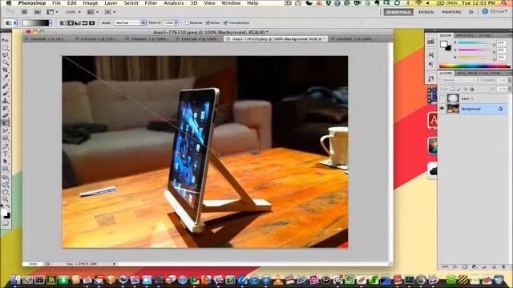Open the View Extras dropdown
Screen dimensions: 513x288
pos(52,12)
